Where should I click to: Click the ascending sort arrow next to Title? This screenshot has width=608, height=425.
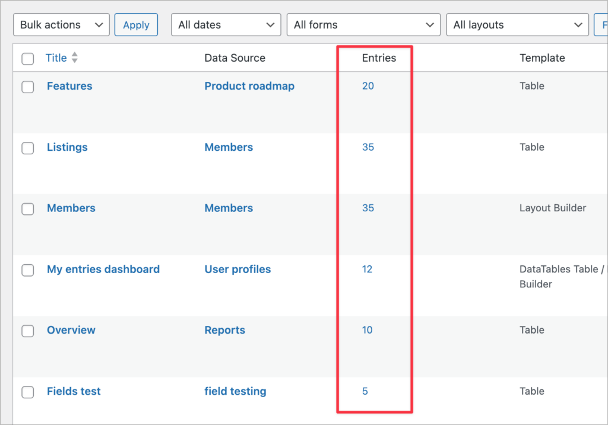click(x=74, y=55)
